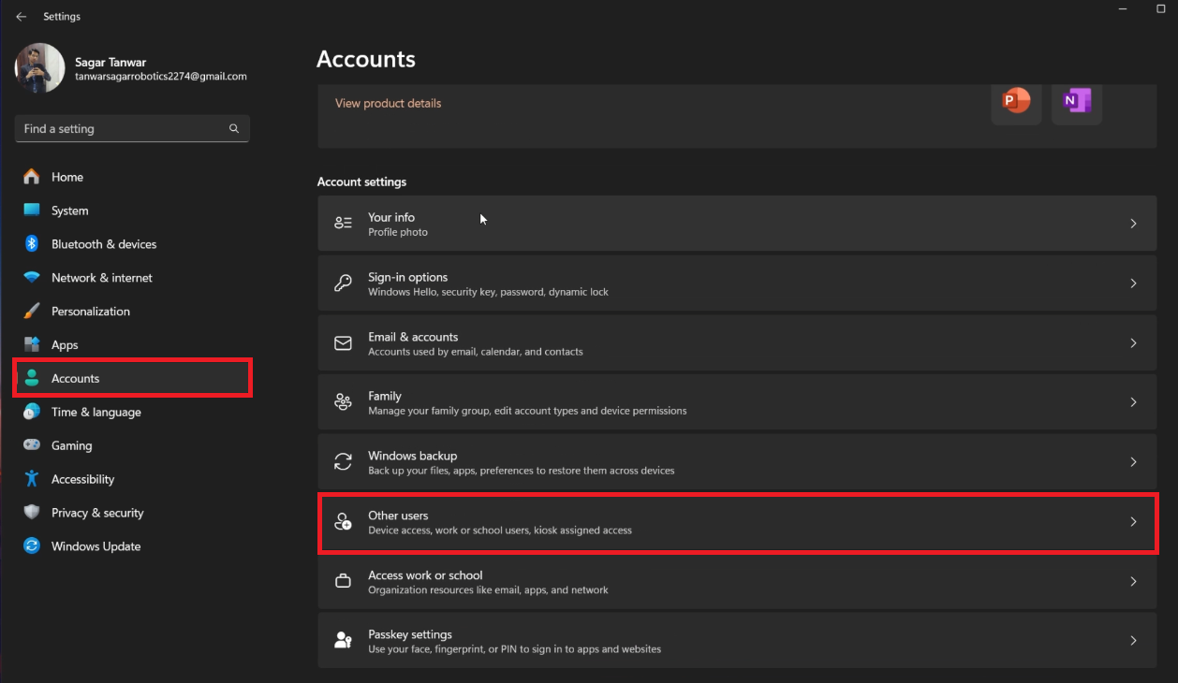Click the back arrow at top left
Viewport: 1178px width, 683px height.
pos(21,16)
